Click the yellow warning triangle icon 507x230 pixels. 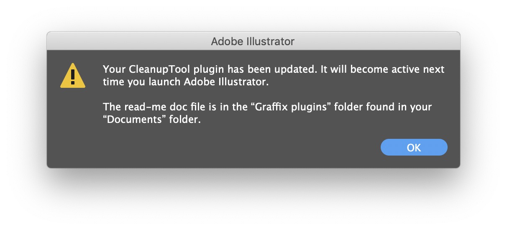pyautogui.click(x=73, y=76)
